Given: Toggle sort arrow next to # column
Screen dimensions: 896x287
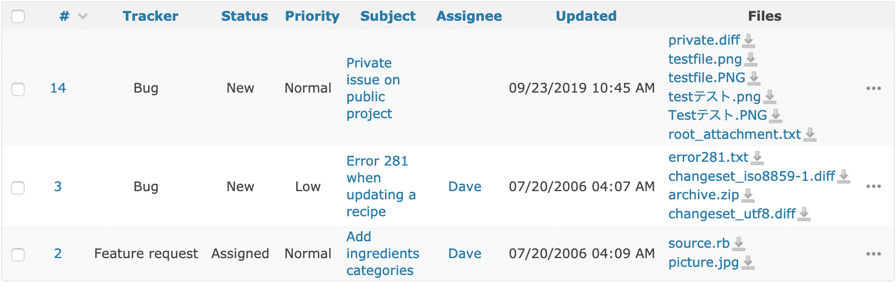Looking at the screenshot, I should pyautogui.click(x=83, y=16).
